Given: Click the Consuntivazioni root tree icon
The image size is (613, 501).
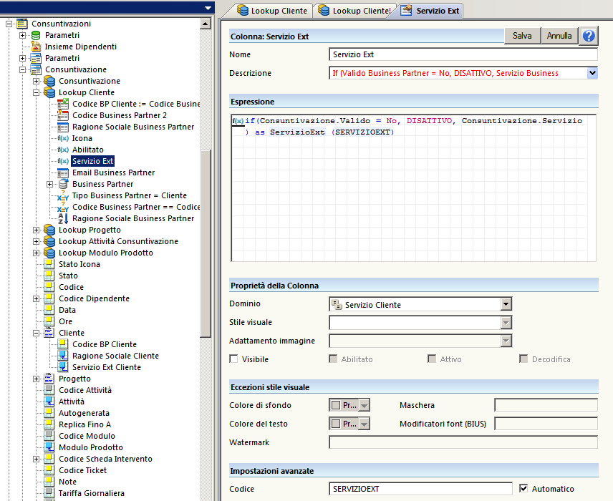Looking at the screenshot, I should [x=22, y=24].
